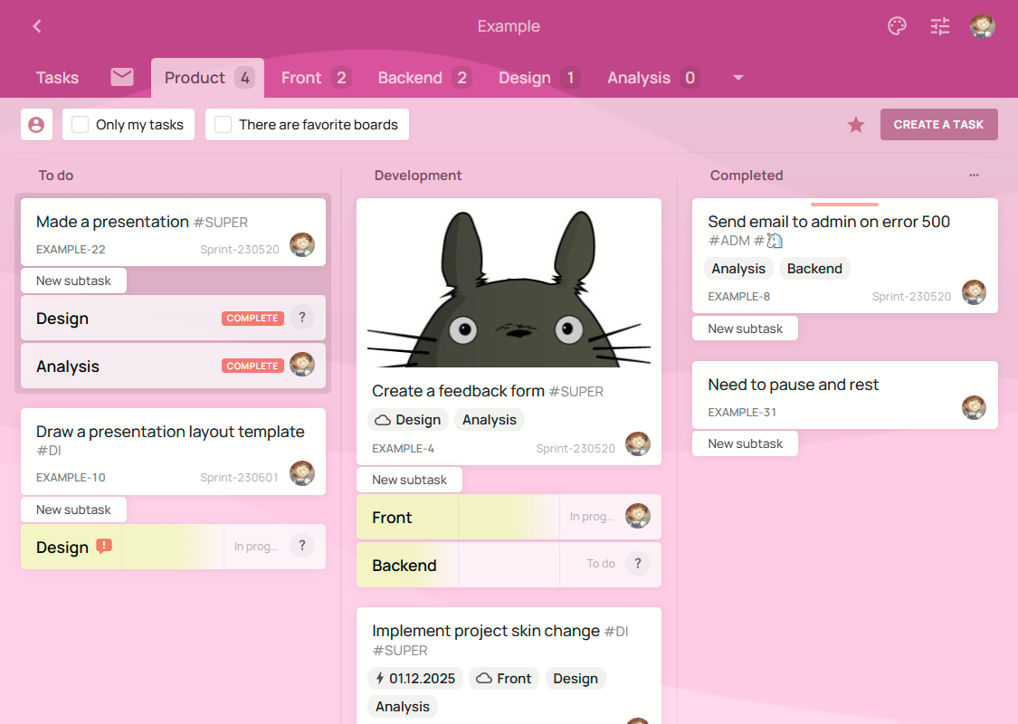Switch to the Backend tab
Viewport: 1018px width, 724px height.
(x=410, y=78)
